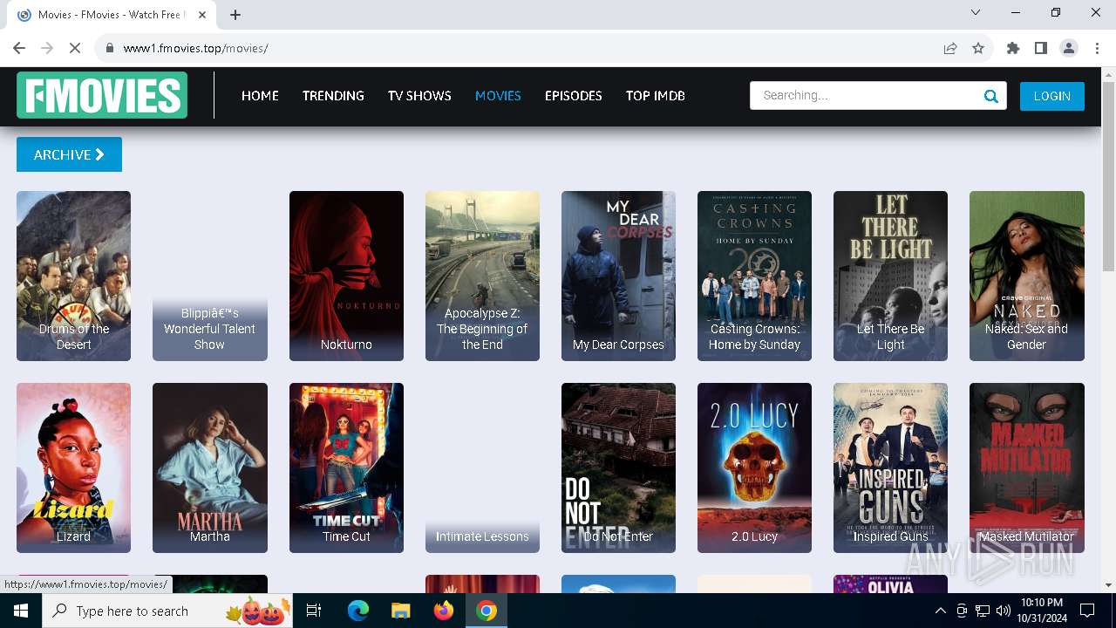The width and height of the screenshot is (1116, 628).
Task: Click the LOGIN button
Action: tap(1051, 96)
